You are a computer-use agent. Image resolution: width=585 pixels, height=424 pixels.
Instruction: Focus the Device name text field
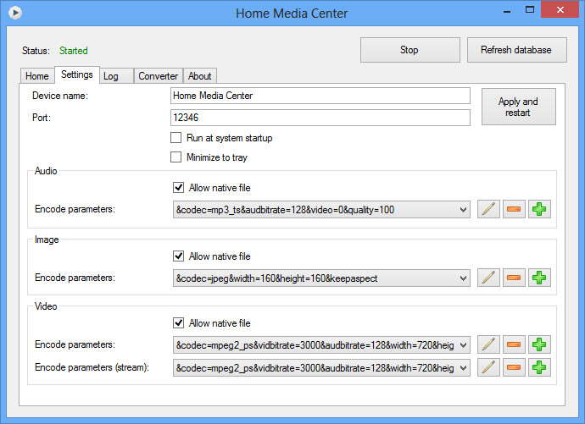pos(320,96)
